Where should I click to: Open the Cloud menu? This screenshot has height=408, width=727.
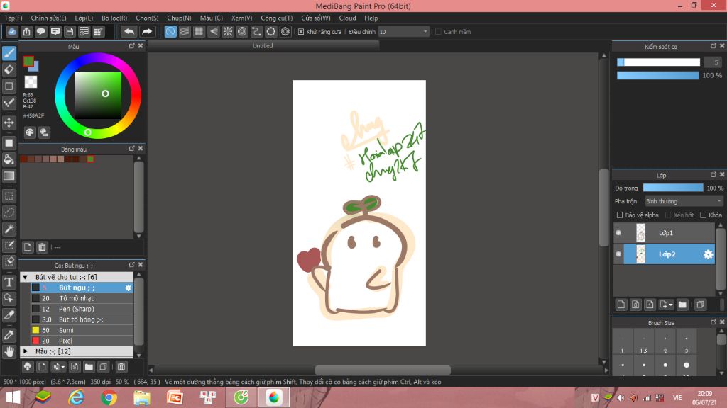click(x=347, y=18)
